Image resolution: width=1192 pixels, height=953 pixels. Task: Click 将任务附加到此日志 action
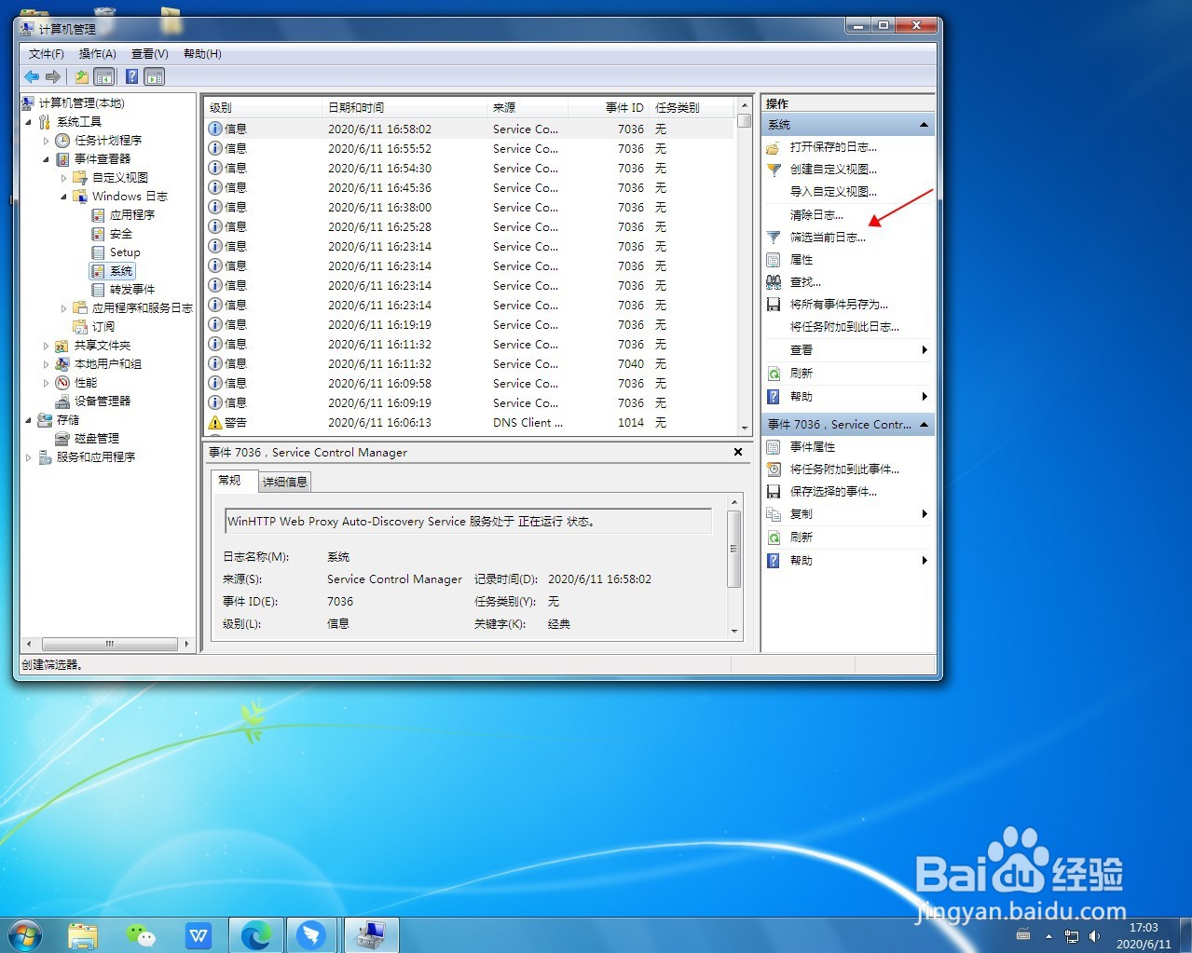pos(844,327)
